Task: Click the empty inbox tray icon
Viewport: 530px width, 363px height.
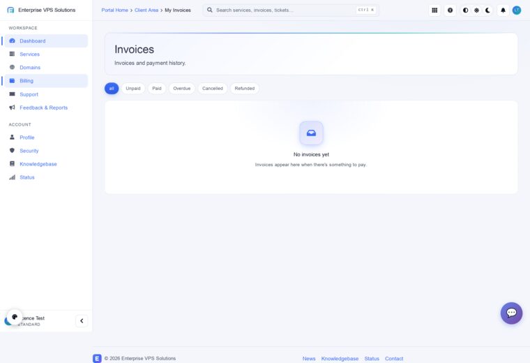Action: pyautogui.click(x=311, y=133)
